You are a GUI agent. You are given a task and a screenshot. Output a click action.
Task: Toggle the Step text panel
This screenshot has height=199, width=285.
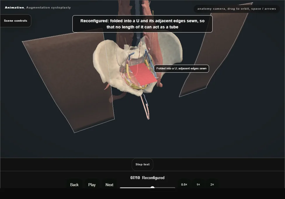[142, 164]
